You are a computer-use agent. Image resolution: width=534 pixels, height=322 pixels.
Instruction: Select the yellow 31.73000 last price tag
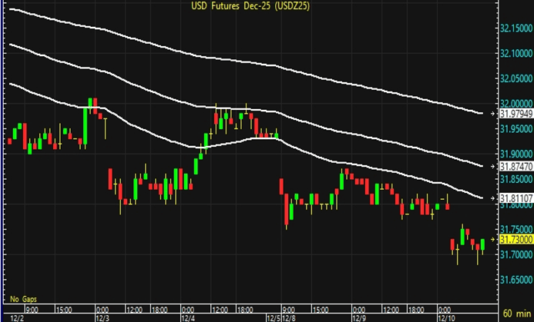515,240
